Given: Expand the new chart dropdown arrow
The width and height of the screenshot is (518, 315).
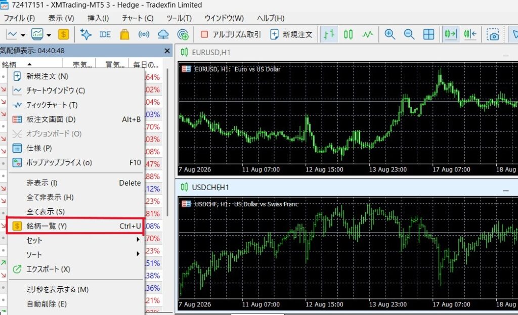Looking at the screenshot, I should [23, 35].
